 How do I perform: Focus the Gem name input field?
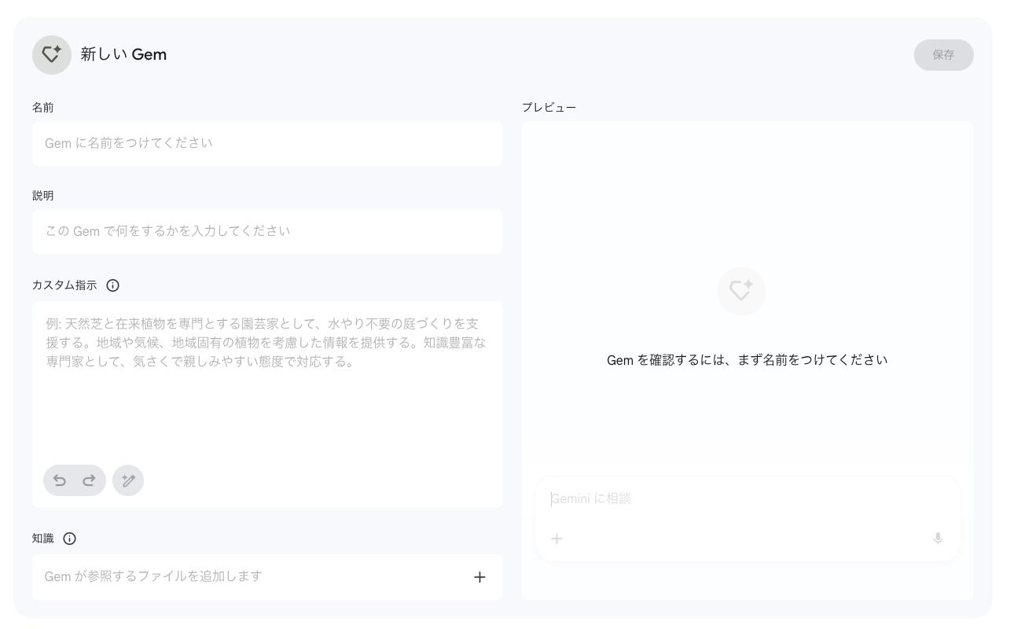pos(267,143)
